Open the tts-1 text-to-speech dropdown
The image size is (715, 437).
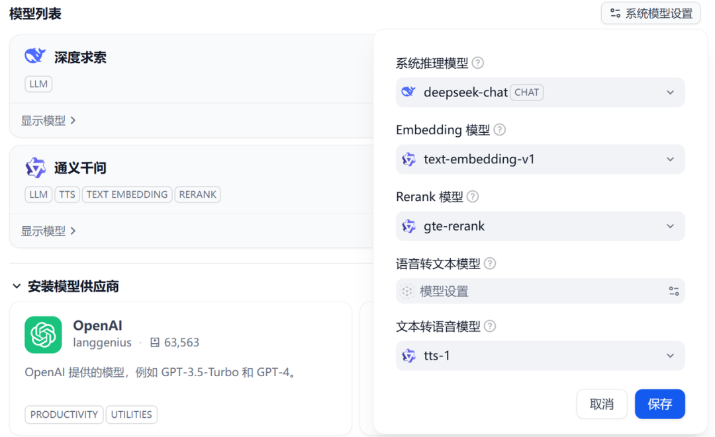540,356
